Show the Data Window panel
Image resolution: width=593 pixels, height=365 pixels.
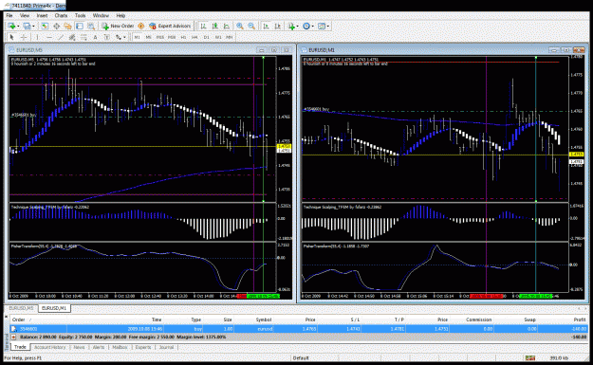[x=56, y=27]
